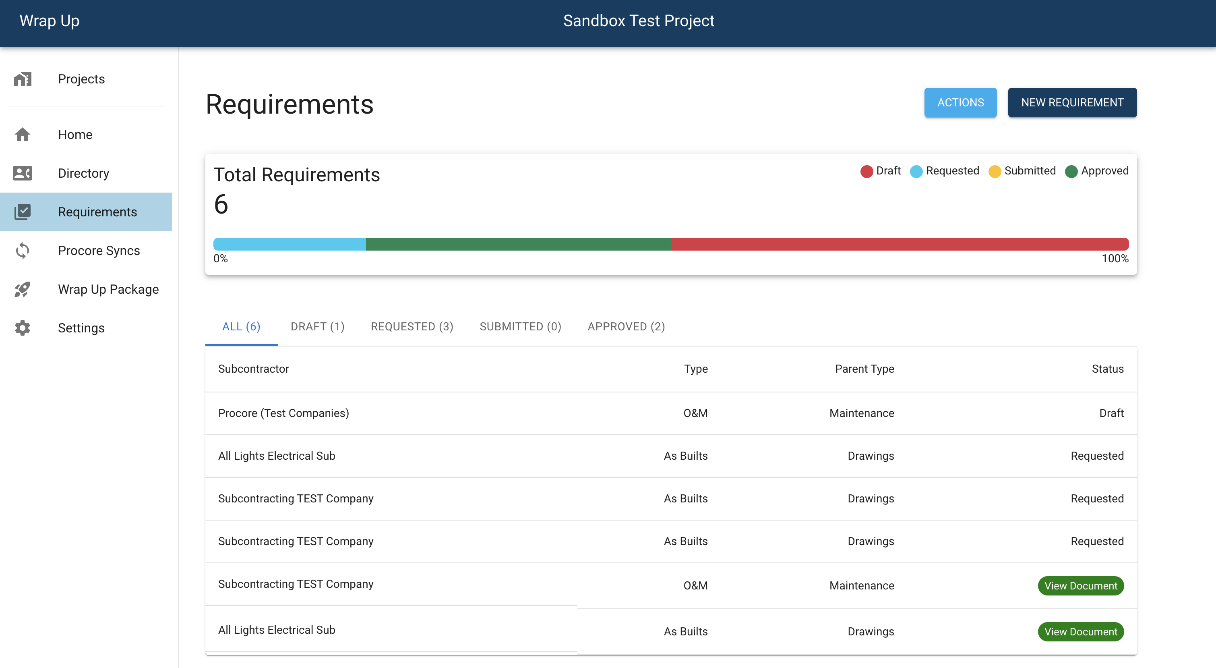This screenshot has width=1216, height=668.
Task: Click the New Requirement button
Action: point(1072,102)
